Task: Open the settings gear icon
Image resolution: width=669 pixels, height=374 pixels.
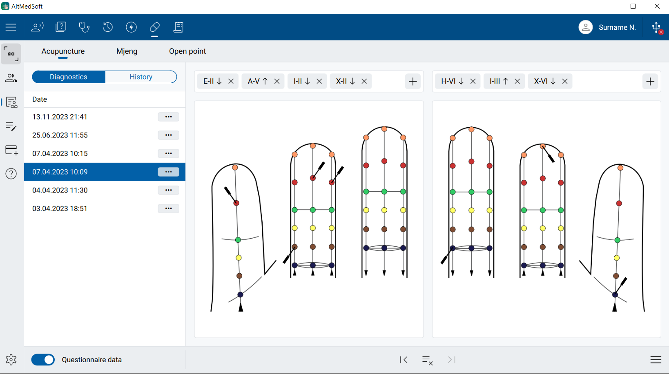Action: pos(11,359)
